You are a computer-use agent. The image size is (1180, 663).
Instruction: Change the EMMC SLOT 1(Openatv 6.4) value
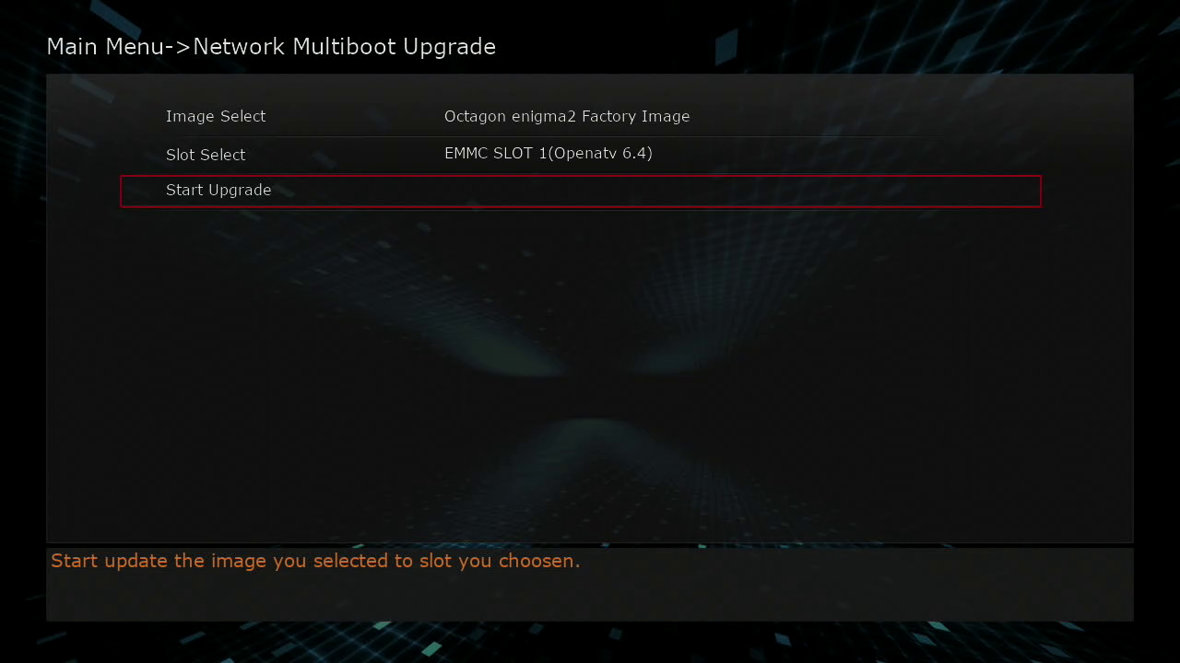(549, 154)
